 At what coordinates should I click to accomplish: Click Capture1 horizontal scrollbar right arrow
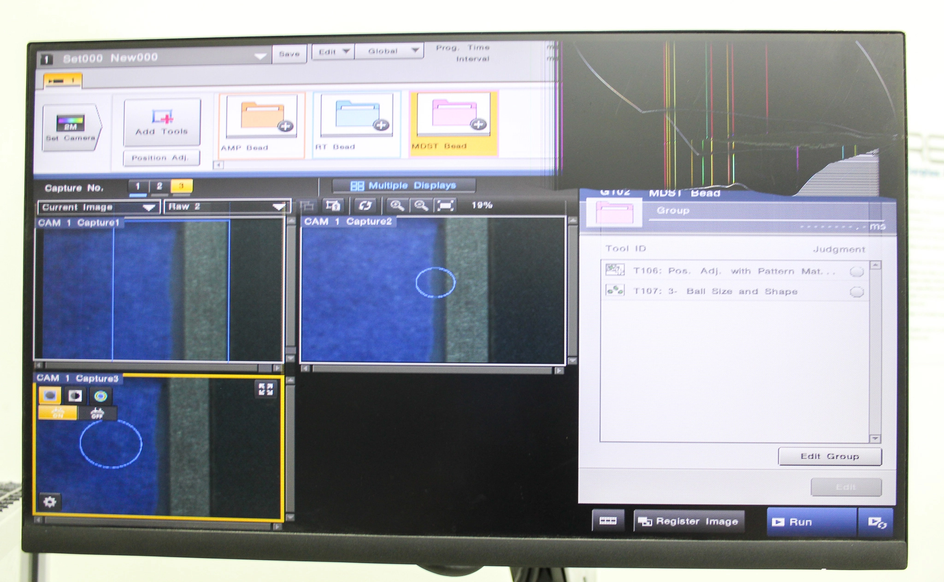pos(277,367)
